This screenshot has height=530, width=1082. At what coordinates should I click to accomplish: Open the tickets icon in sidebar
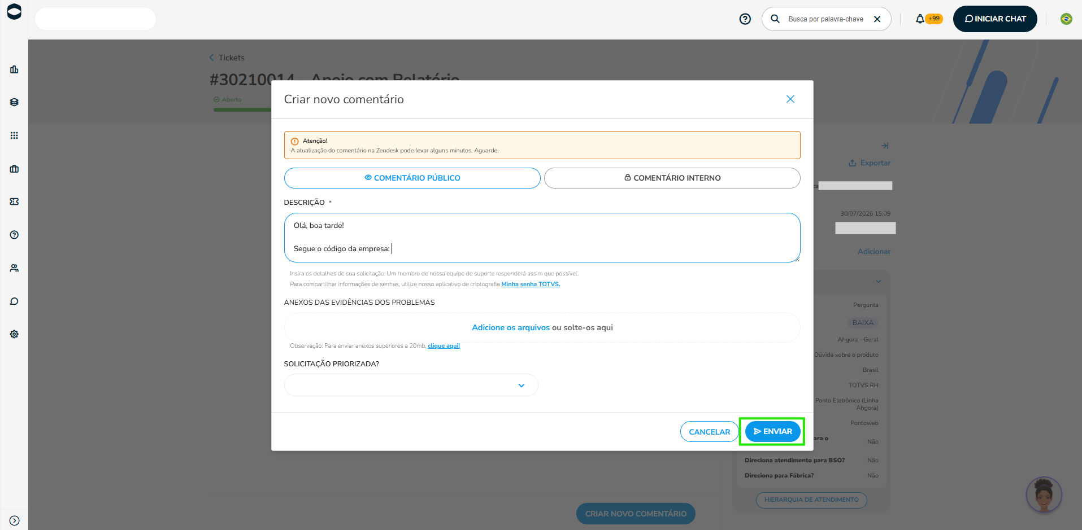(x=14, y=202)
